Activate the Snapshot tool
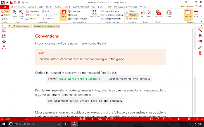204x127 pixels. pyautogui.click(x=158, y=14)
